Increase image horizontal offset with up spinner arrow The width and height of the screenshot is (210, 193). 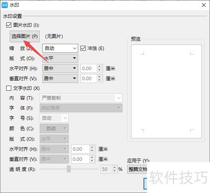tap(99, 67)
